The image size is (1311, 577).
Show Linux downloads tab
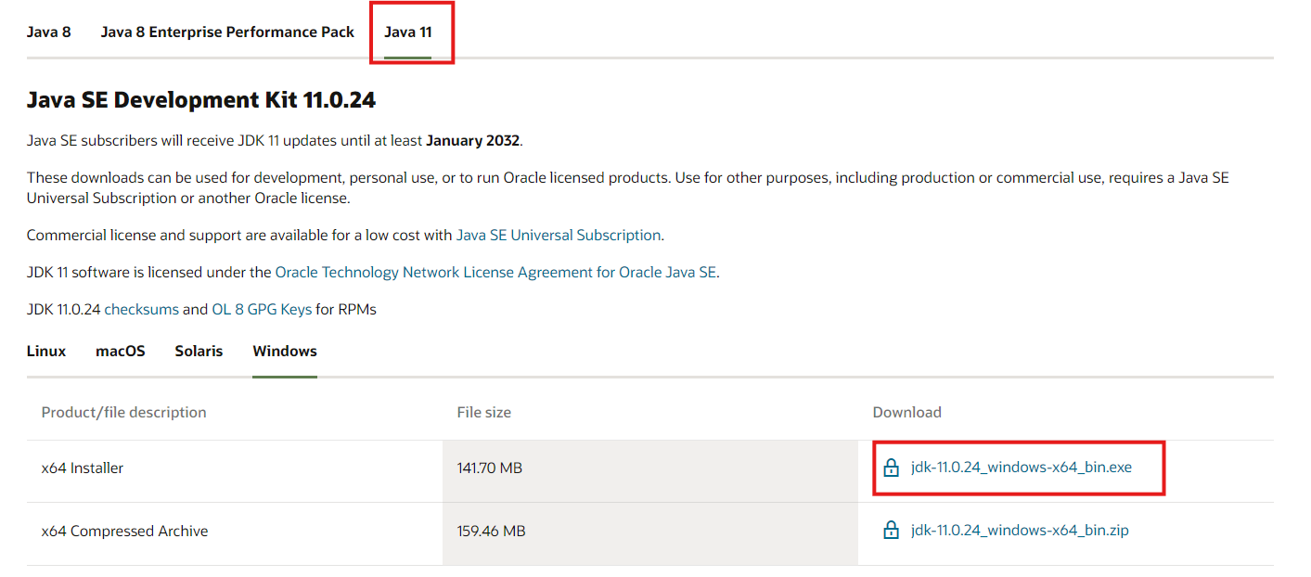click(46, 351)
